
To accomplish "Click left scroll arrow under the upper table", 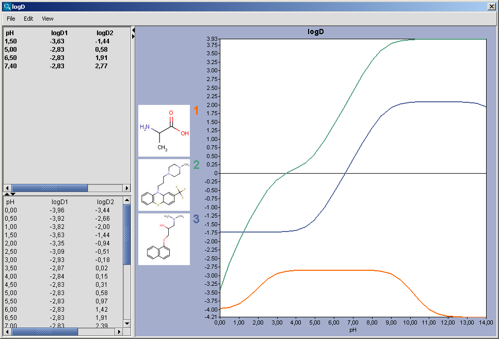I will point(7,188).
